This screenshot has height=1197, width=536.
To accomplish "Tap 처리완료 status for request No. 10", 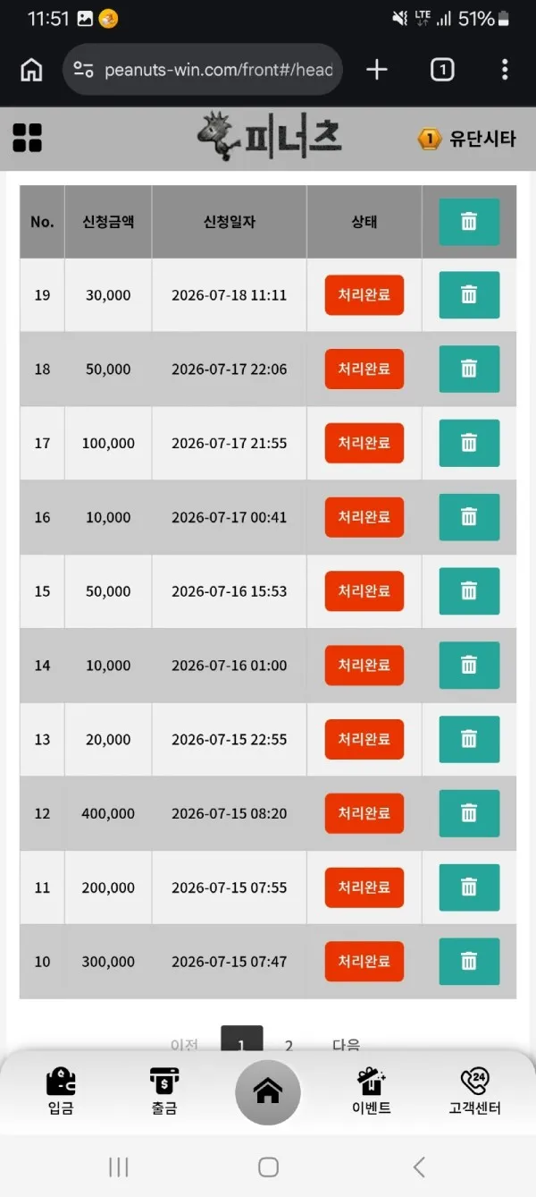I will [x=364, y=961].
